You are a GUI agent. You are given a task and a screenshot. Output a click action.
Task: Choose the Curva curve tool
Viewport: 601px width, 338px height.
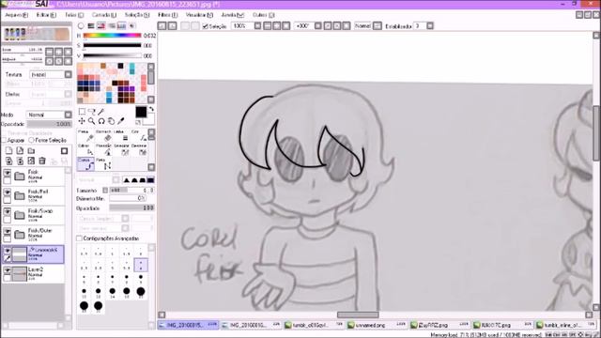click(x=85, y=164)
